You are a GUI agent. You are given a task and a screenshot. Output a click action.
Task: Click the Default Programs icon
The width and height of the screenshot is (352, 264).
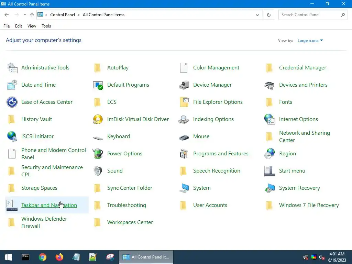pyautogui.click(x=98, y=85)
